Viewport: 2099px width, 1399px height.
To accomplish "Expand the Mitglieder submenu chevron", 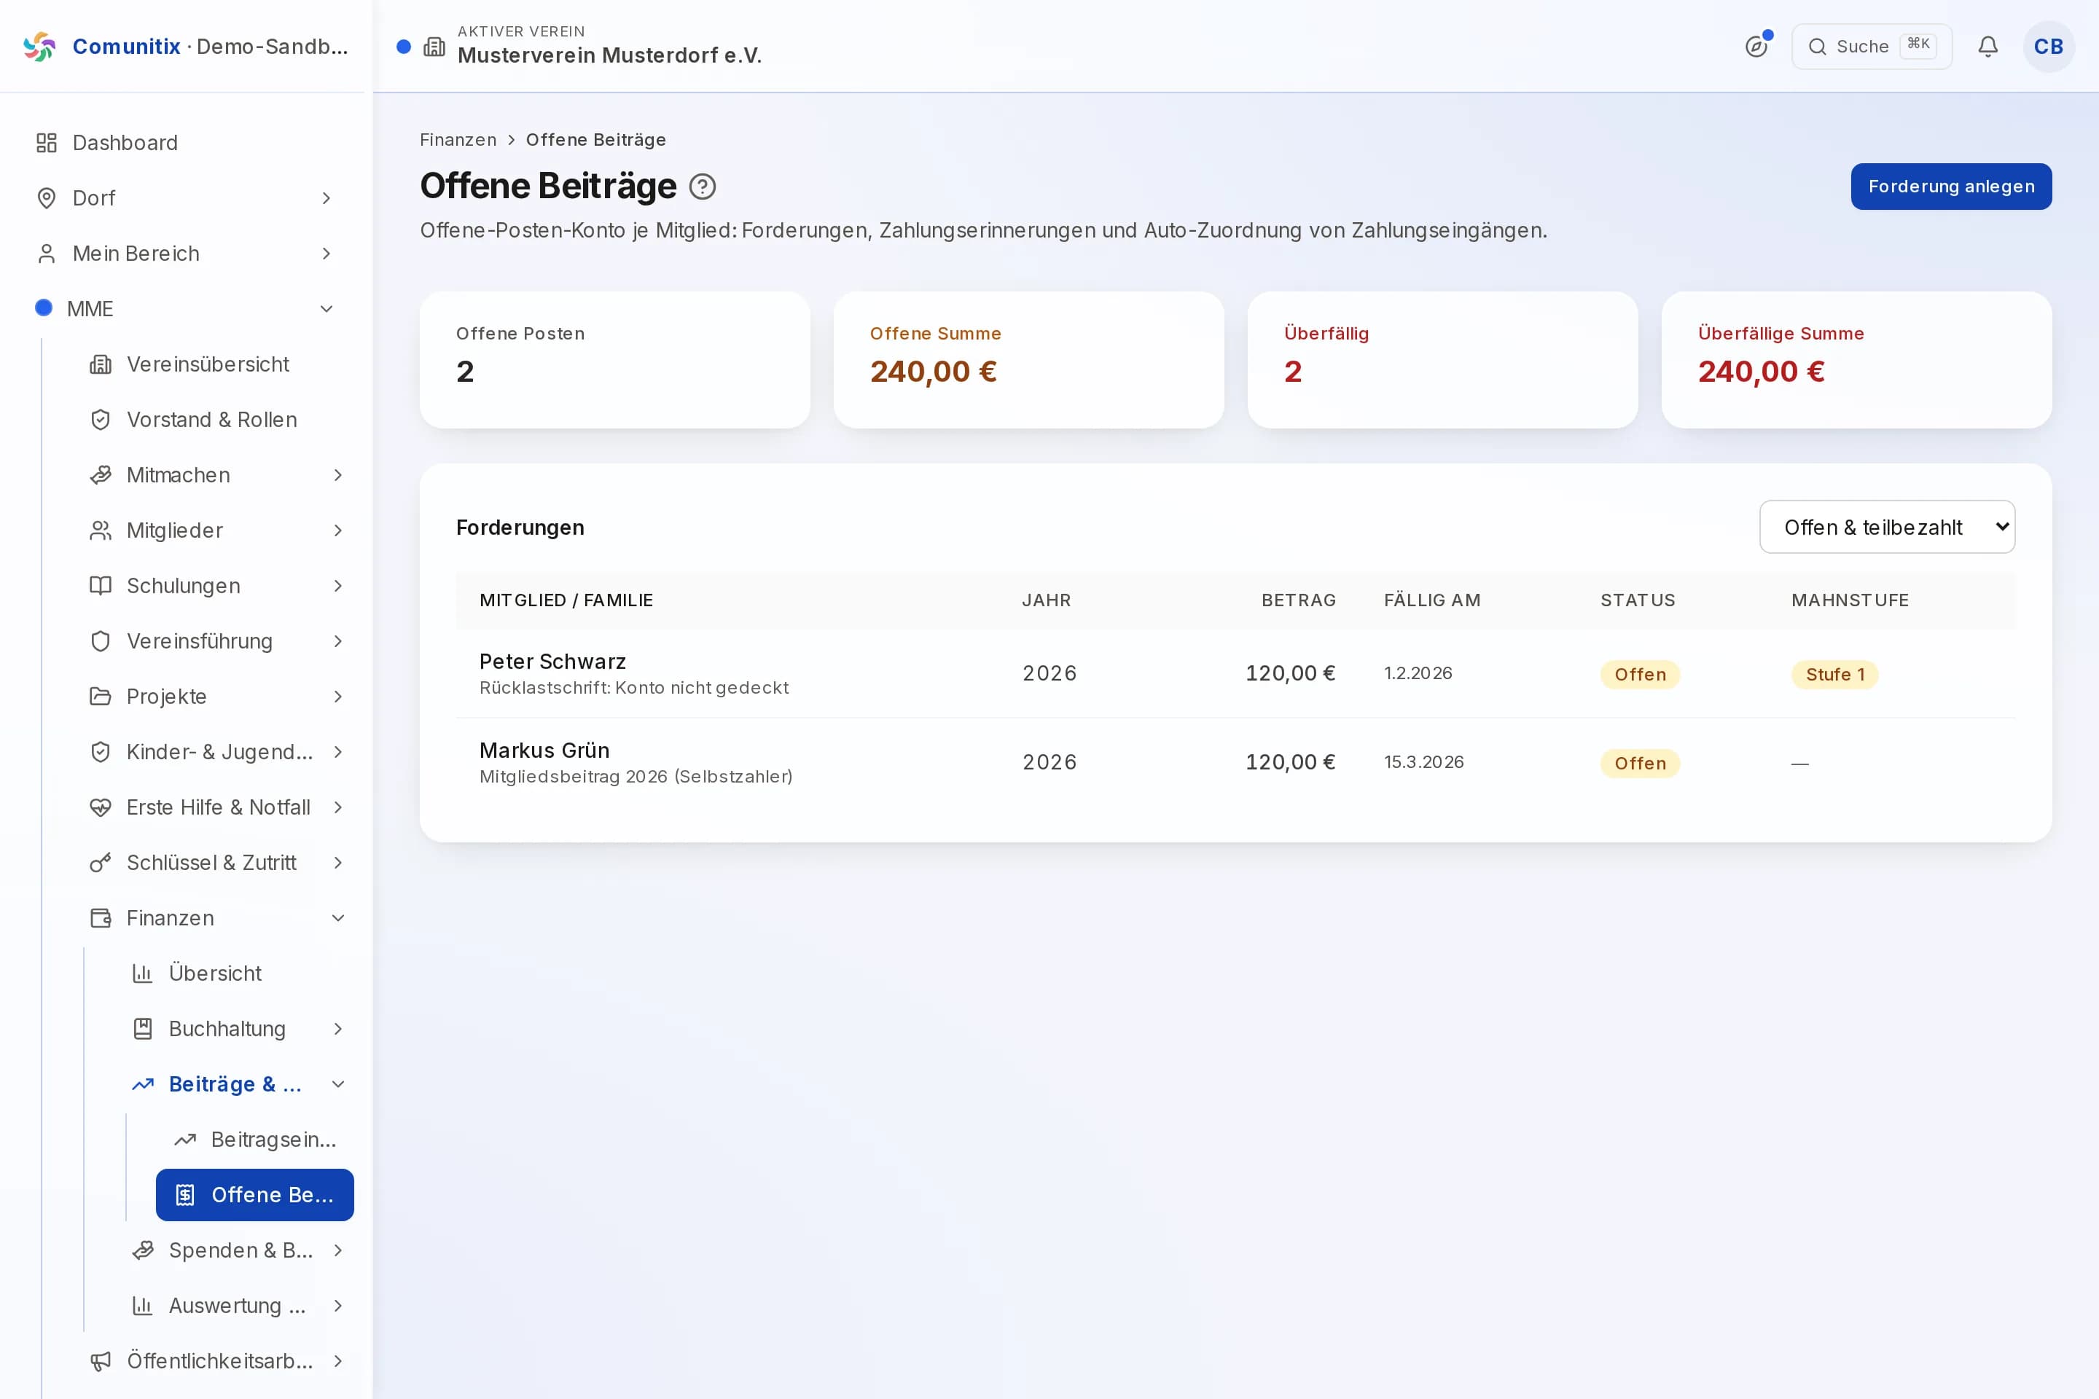I will pos(338,530).
